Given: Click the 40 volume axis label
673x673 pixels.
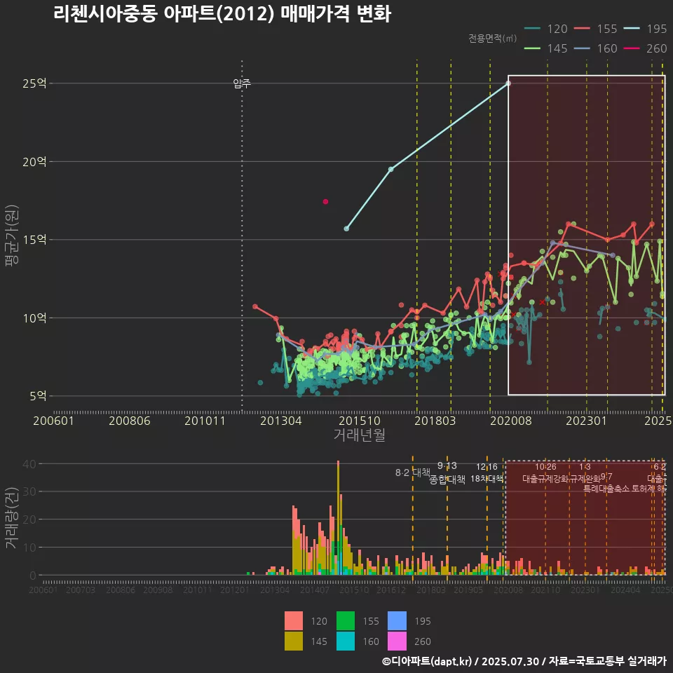Looking at the screenshot, I should (29, 464).
